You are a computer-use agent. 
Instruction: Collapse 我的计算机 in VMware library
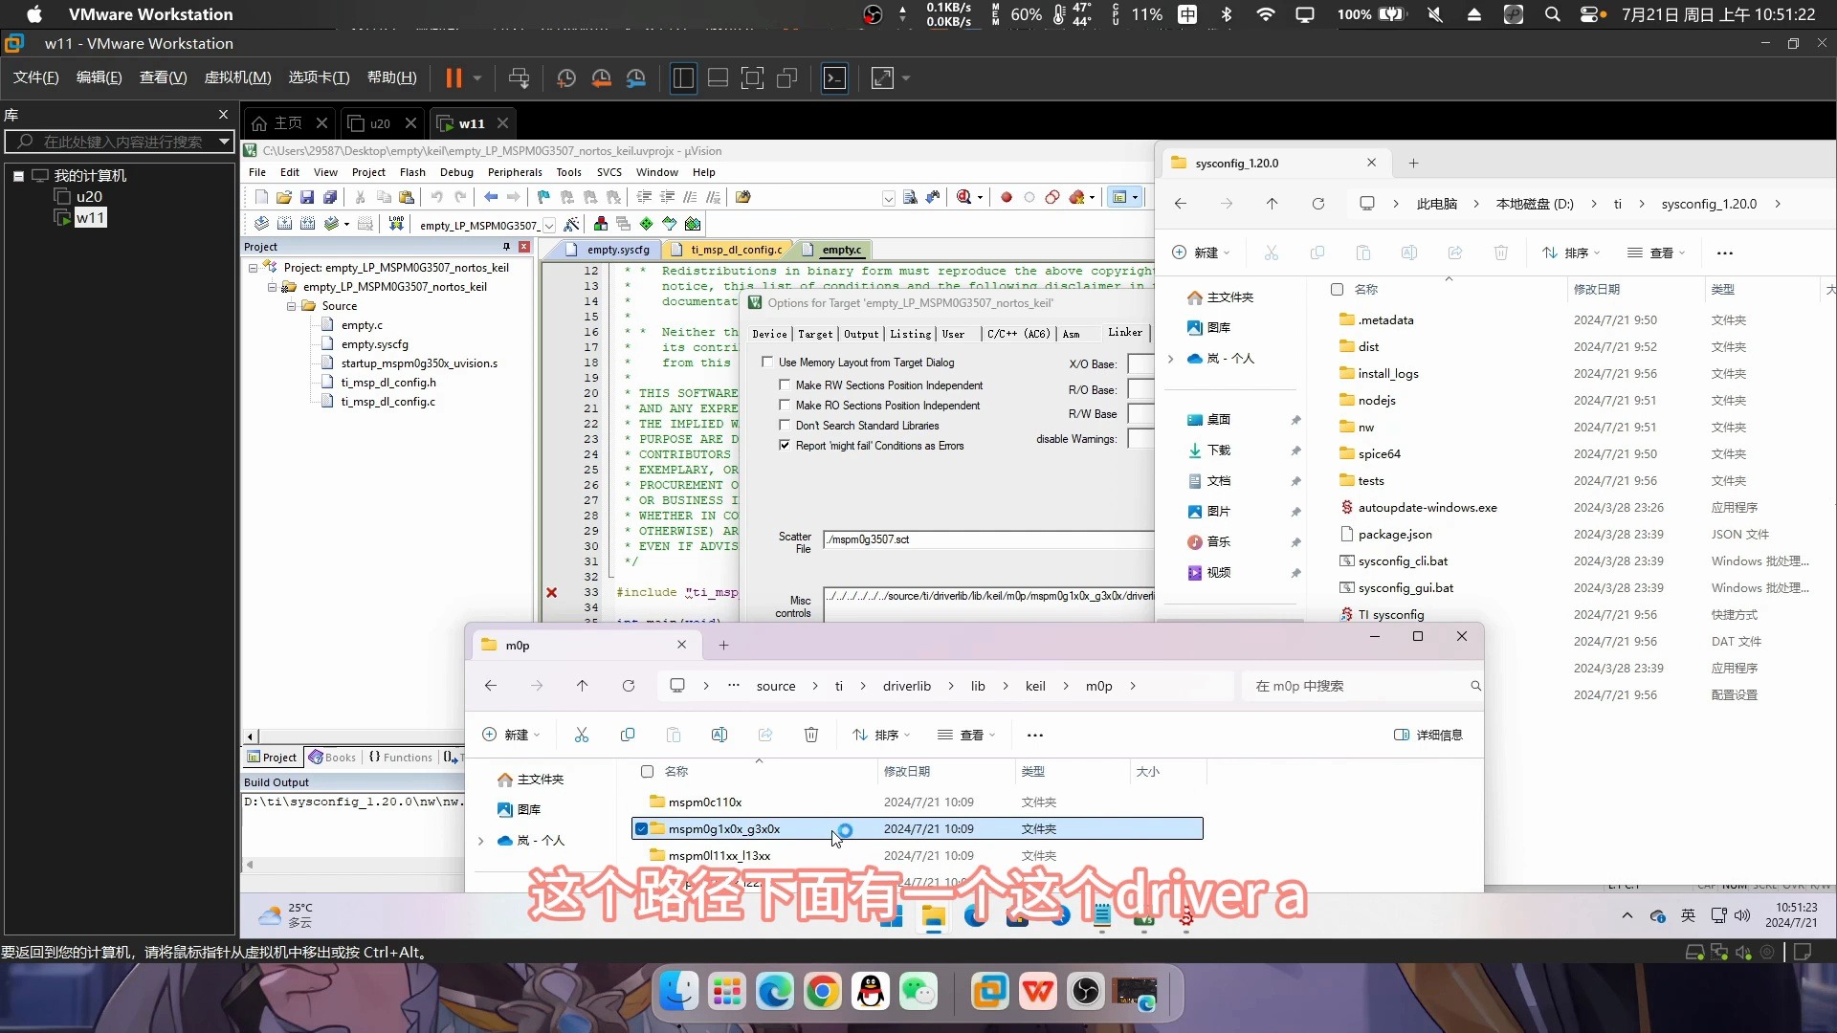tap(18, 176)
